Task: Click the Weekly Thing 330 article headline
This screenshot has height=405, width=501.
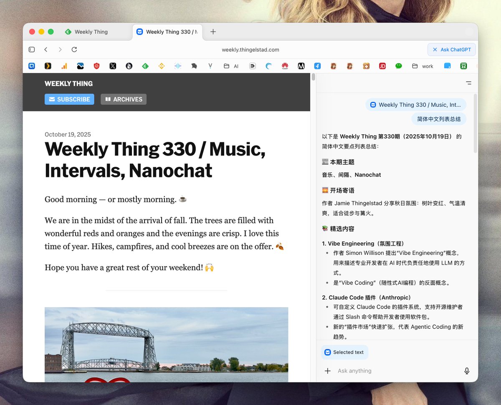Action: pyautogui.click(x=155, y=160)
